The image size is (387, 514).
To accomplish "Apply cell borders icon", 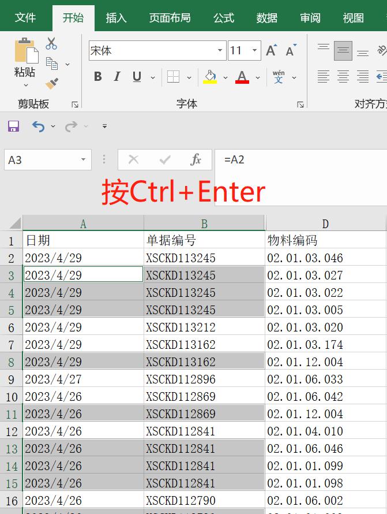I will point(173,77).
